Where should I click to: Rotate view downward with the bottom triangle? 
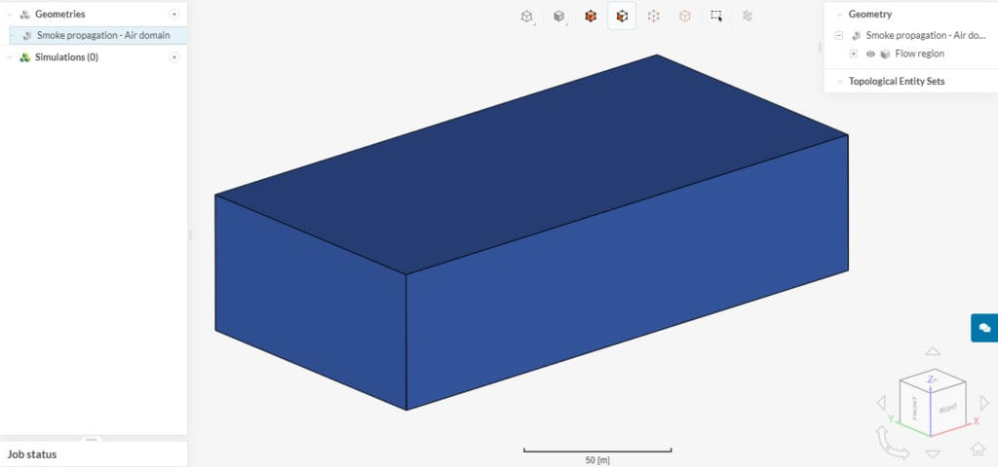click(x=933, y=453)
